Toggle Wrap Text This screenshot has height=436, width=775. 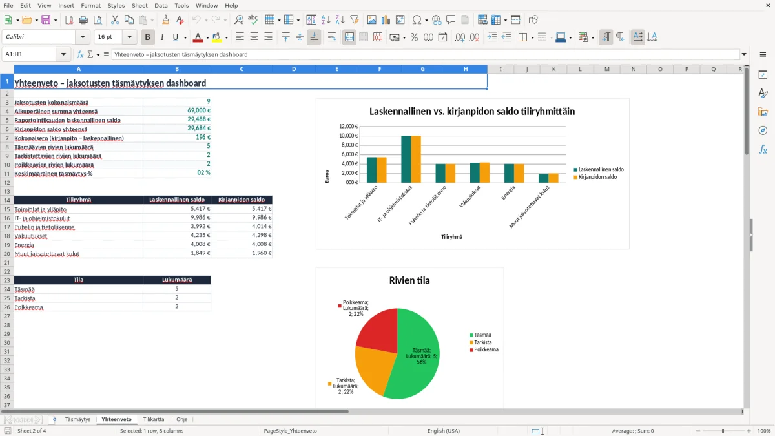click(x=332, y=37)
